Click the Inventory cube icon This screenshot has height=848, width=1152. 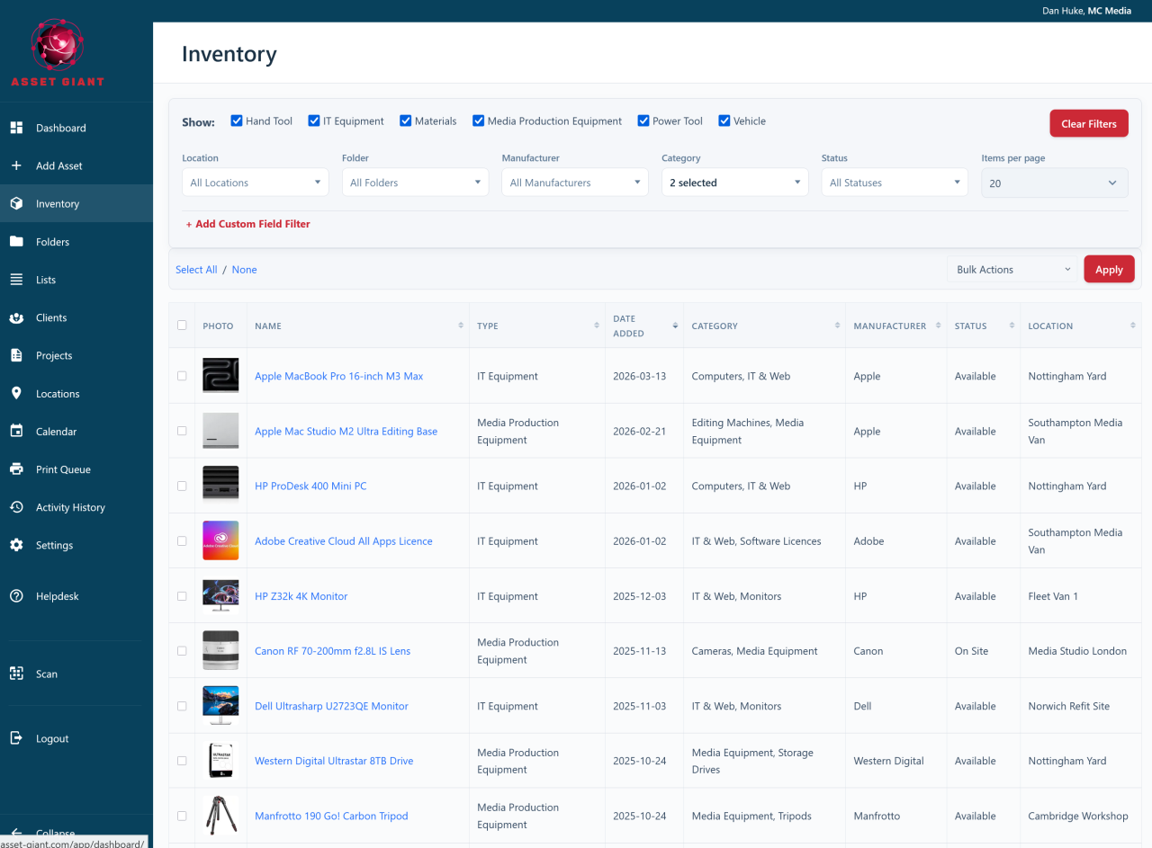pos(16,203)
